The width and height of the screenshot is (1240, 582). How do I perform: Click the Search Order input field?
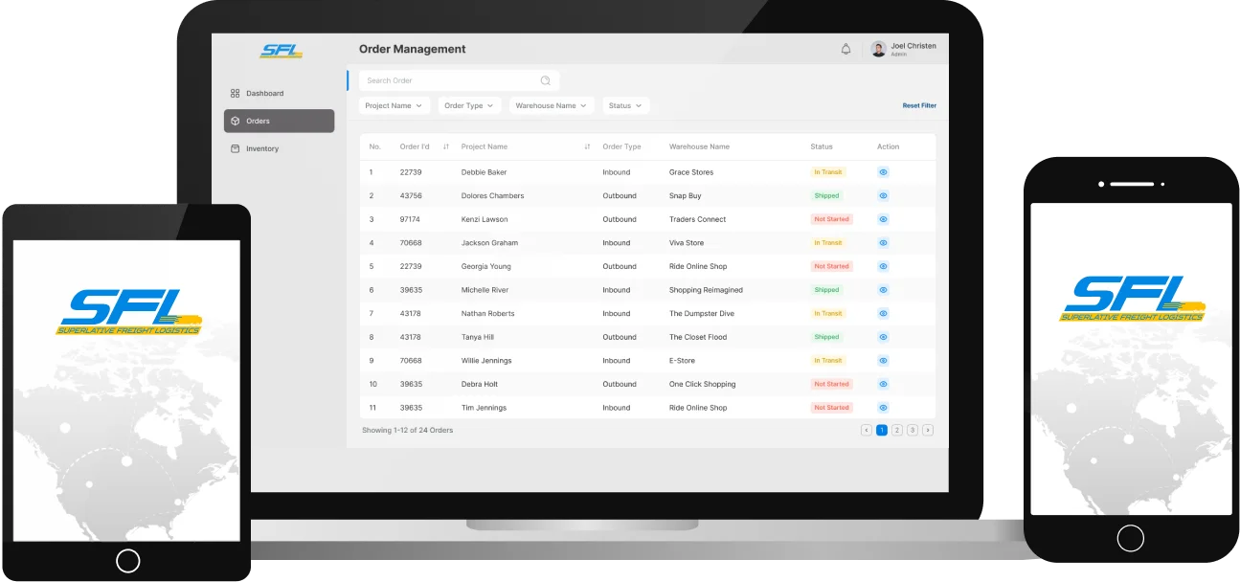pos(448,81)
